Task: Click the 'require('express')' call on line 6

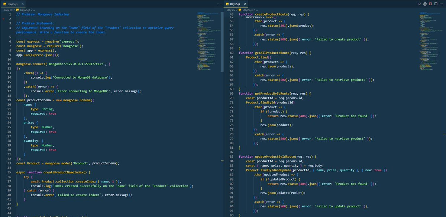Action: 62,42
